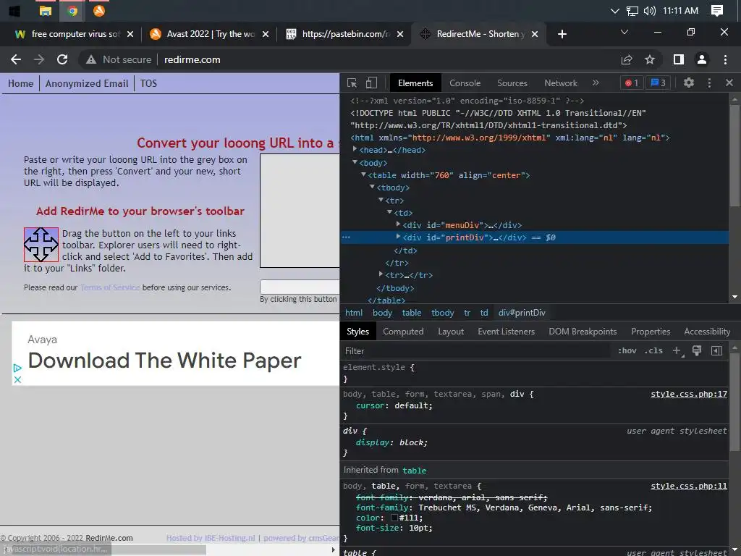Select the Elements tab
Screen dimensions: 741x556
[415, 83]
